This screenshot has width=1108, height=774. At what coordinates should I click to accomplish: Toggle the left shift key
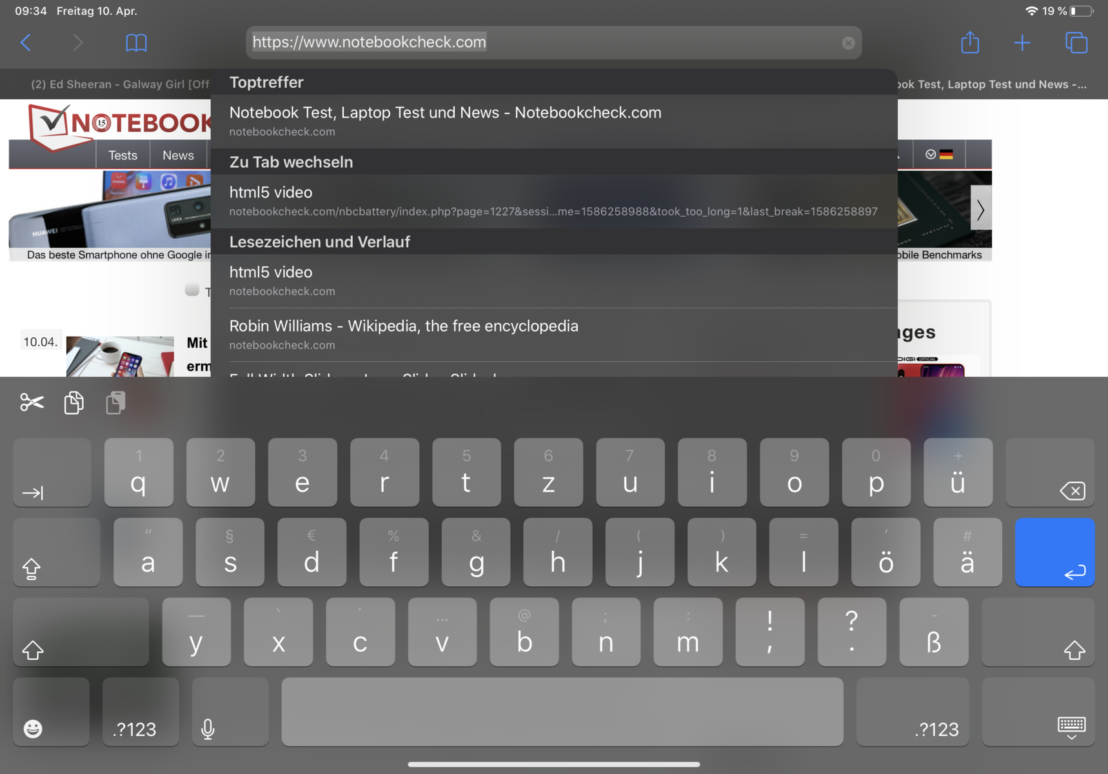[81, 632]
